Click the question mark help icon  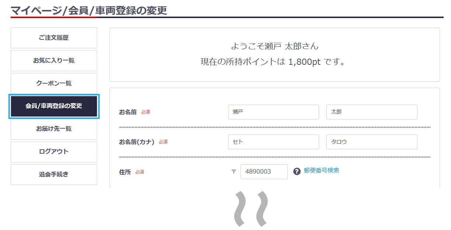[x=297, y=171]
